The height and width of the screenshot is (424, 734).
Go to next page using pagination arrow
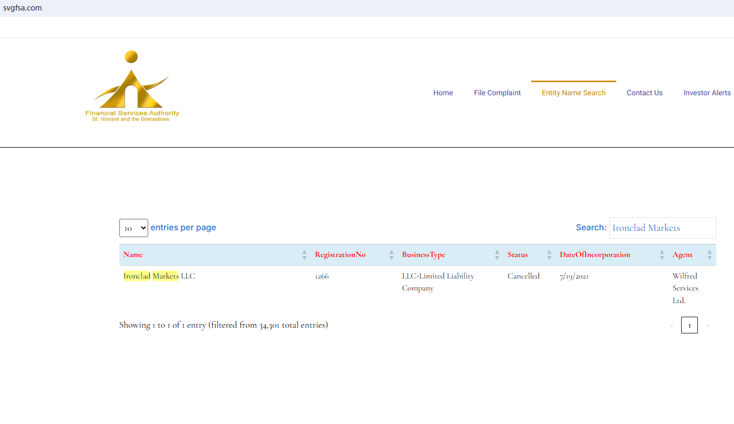707,326
